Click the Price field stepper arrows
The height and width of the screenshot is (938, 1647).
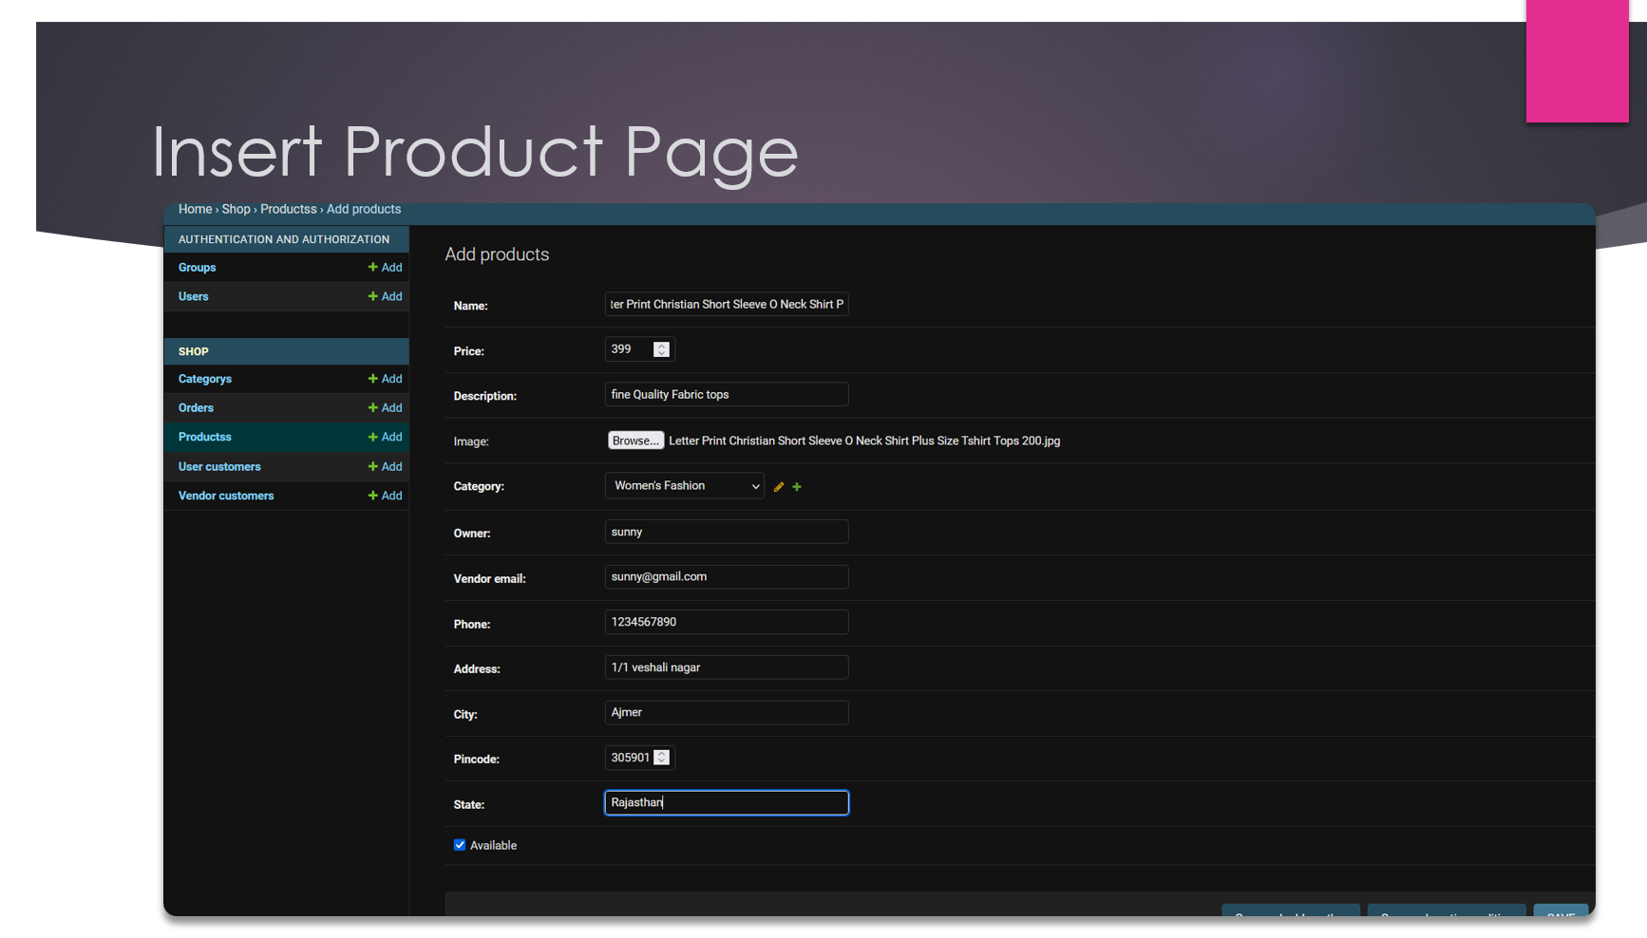pos(662,349)
